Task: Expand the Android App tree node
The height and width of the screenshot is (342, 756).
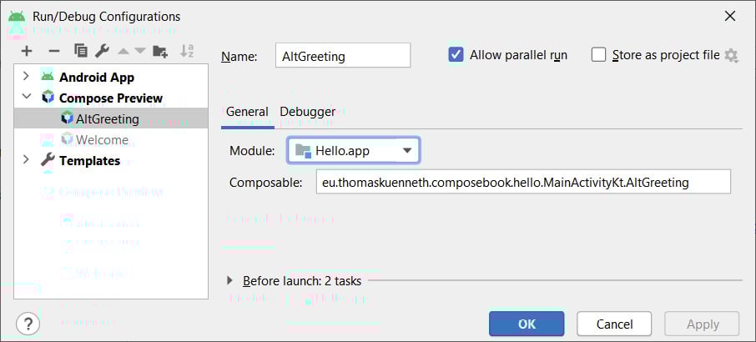Action: 26,77
